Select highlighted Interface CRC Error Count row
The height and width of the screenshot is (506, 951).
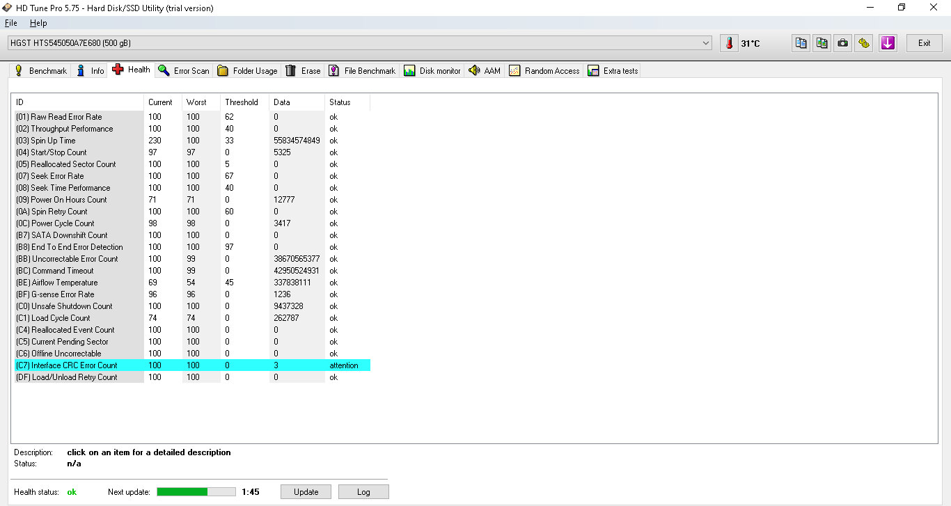click(192, 365)
